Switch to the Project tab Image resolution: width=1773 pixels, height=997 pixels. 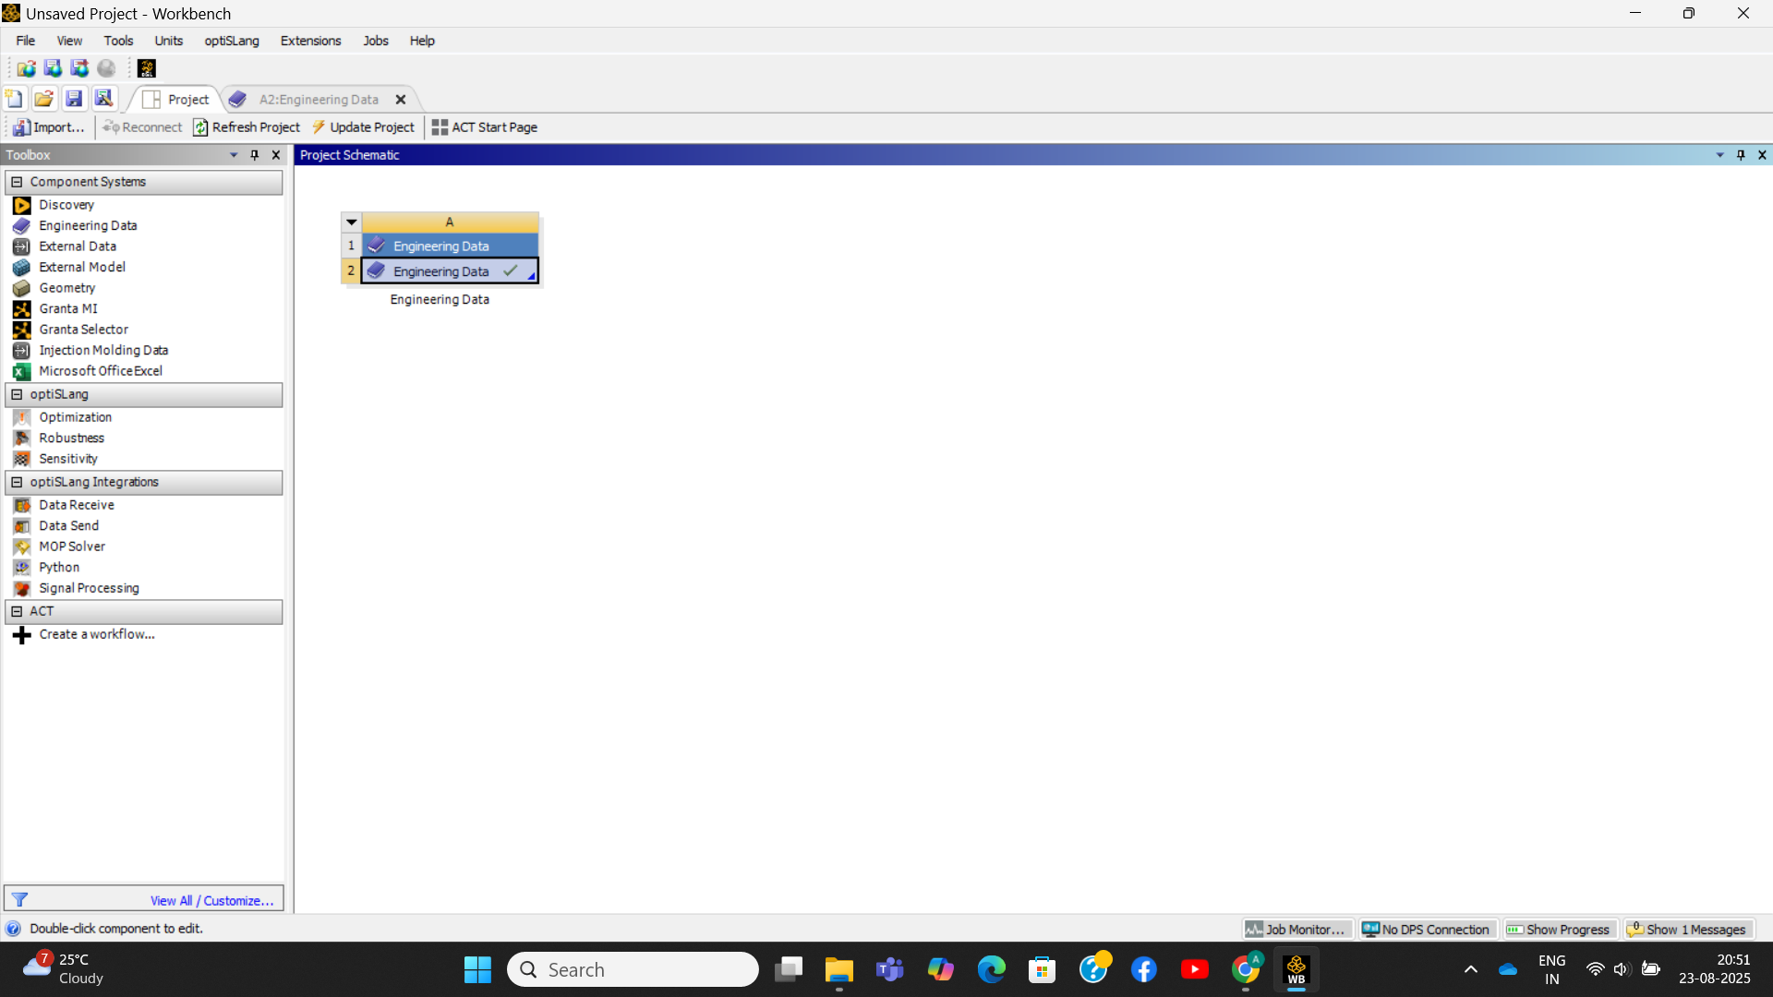[x=176, y=100]
